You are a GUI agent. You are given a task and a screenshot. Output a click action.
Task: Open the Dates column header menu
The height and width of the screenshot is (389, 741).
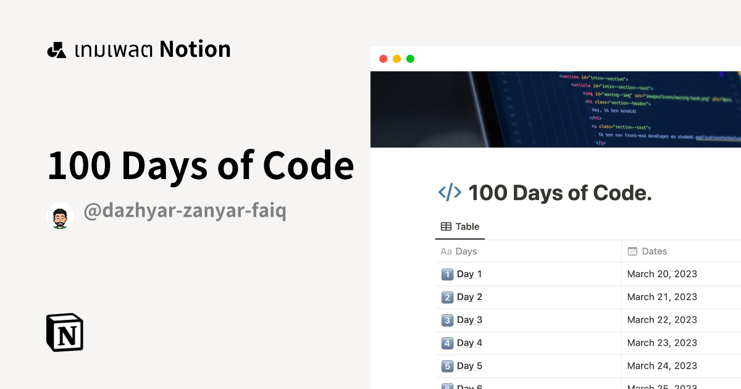tap(654, 251)
